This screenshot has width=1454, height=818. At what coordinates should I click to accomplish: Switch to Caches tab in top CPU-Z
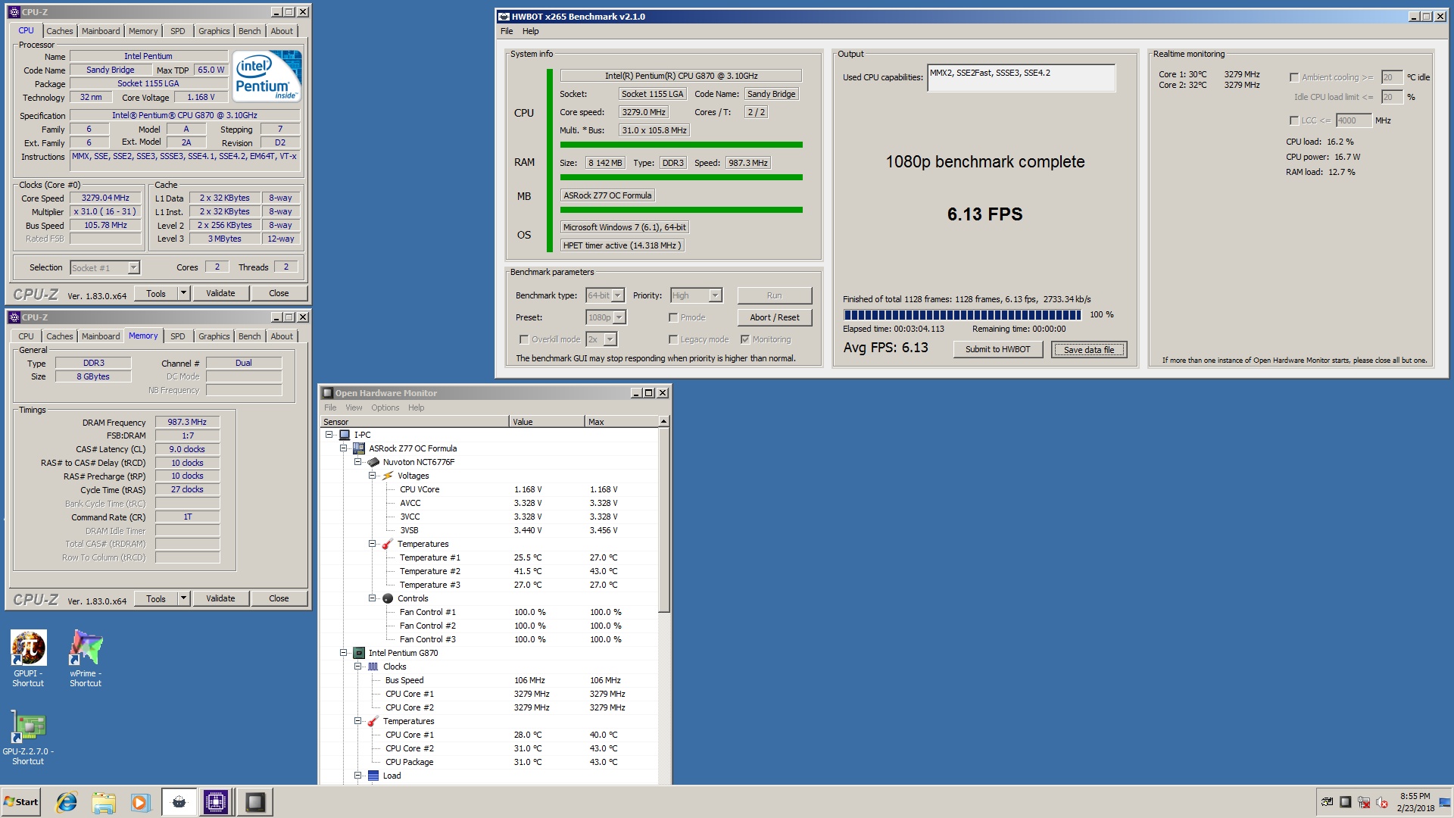(60, 31)
